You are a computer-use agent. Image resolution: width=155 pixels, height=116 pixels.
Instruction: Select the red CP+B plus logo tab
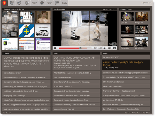(4, 3)
